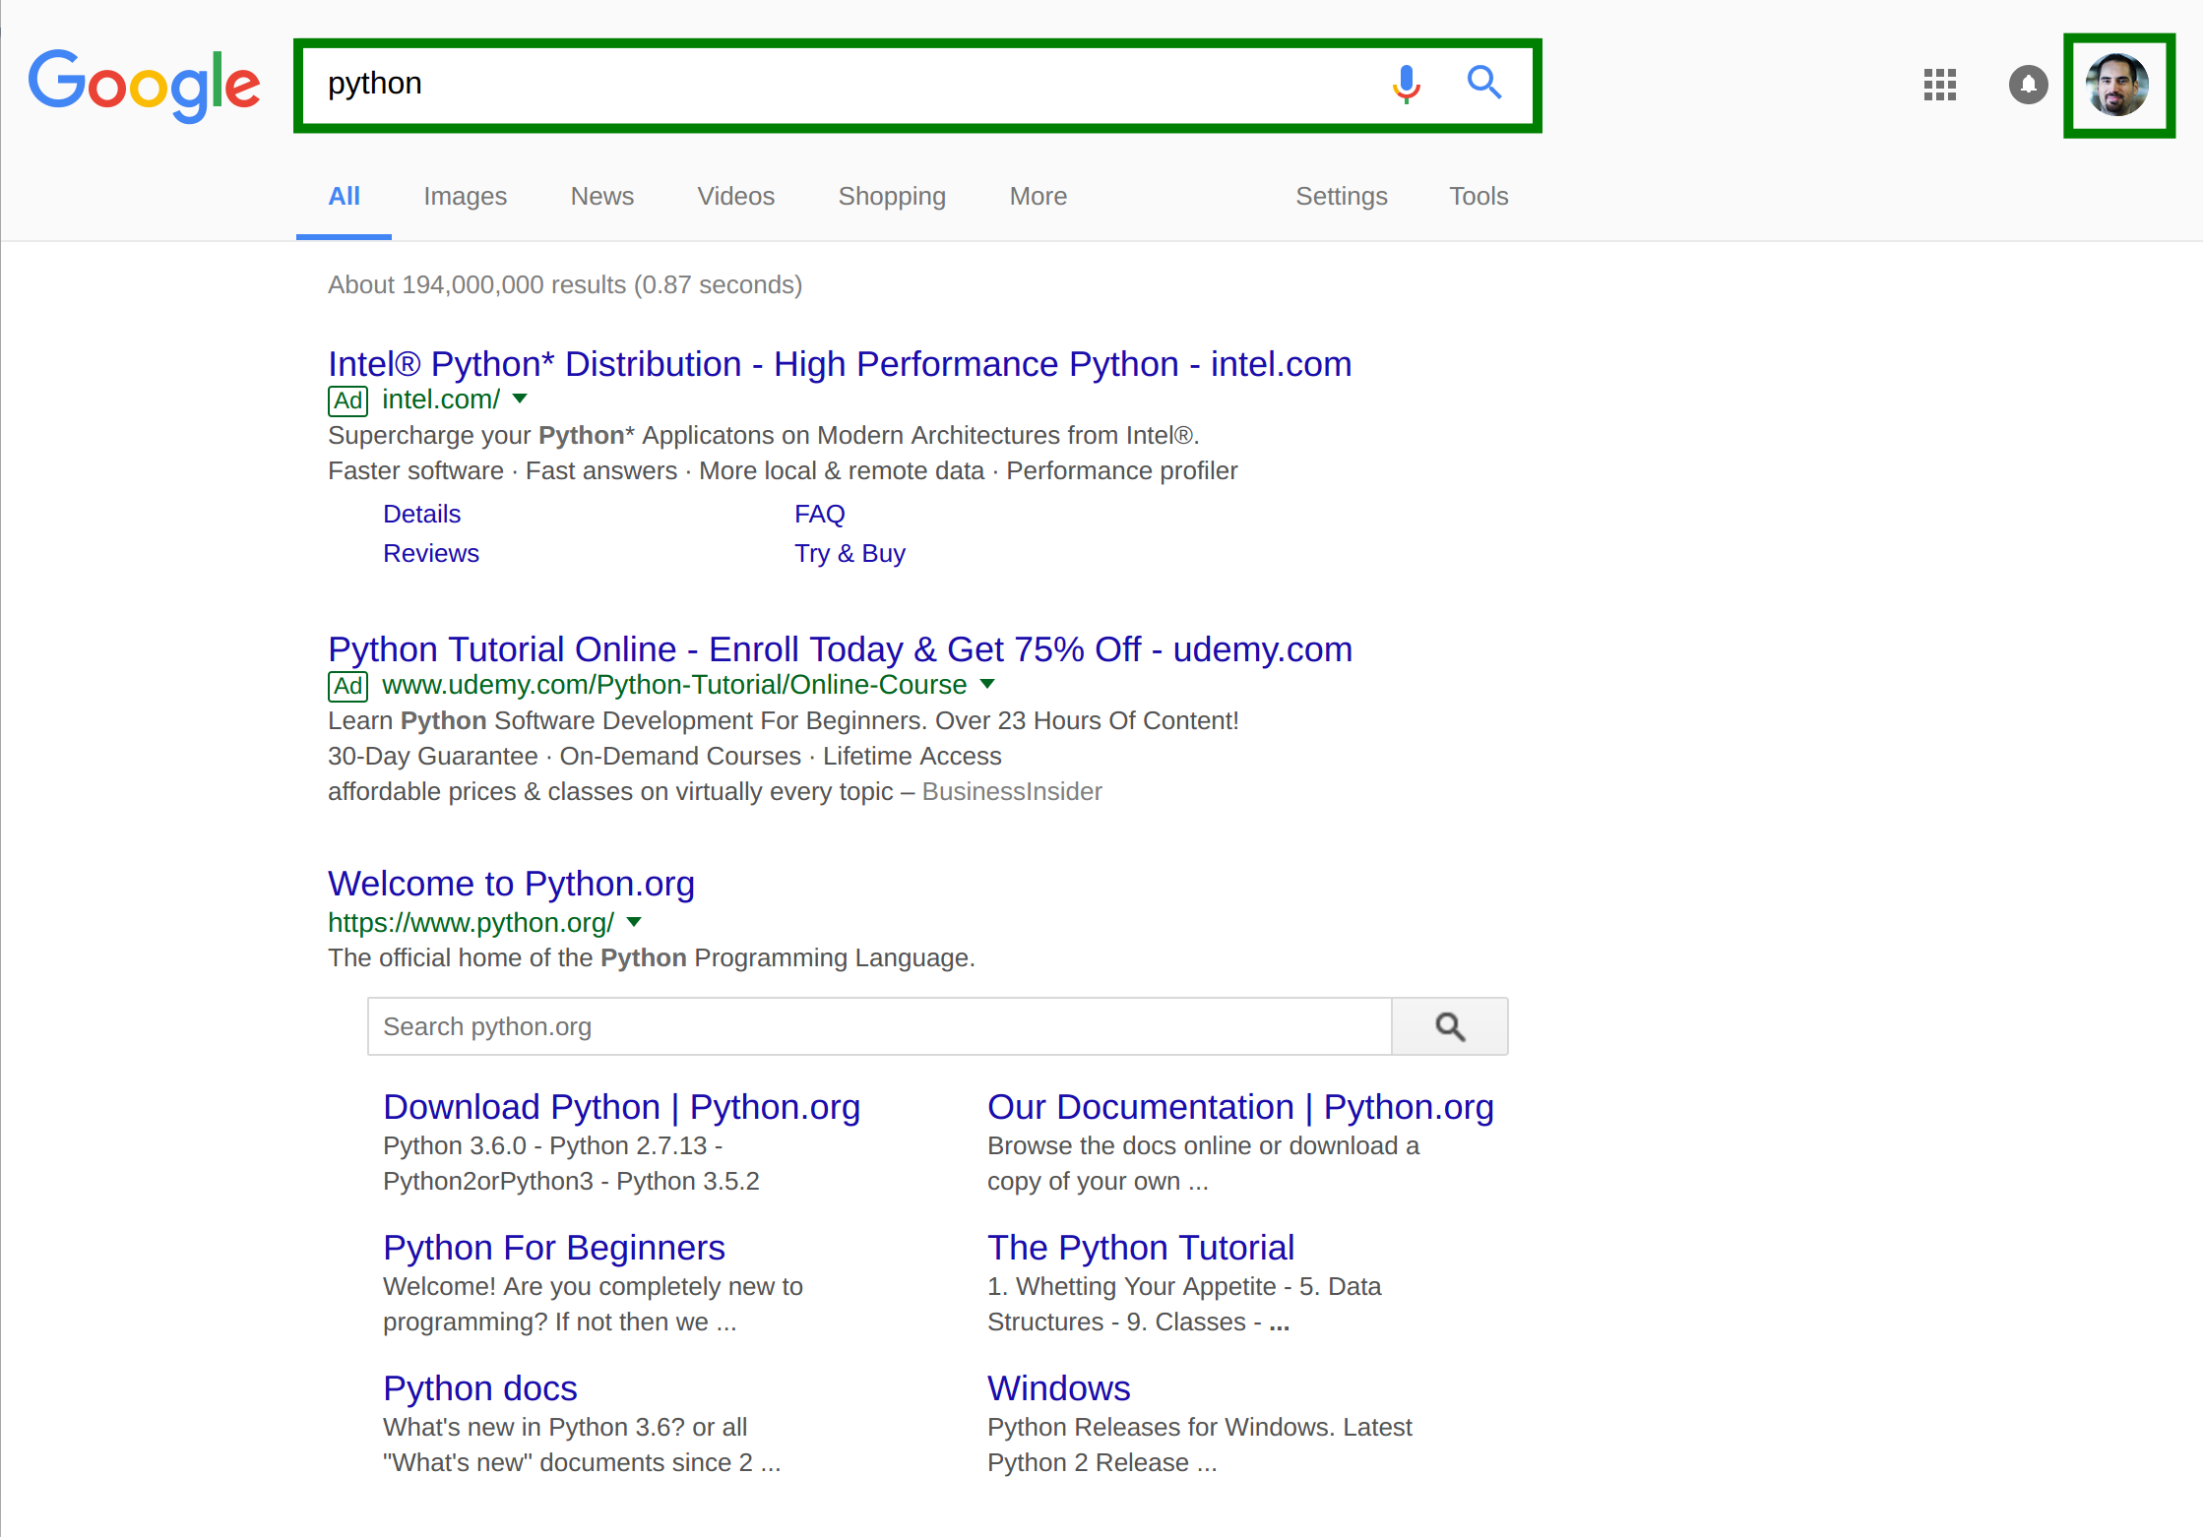Click 'Python Releases for Windows. Latest' snippet

[x=1199, y=1427]
